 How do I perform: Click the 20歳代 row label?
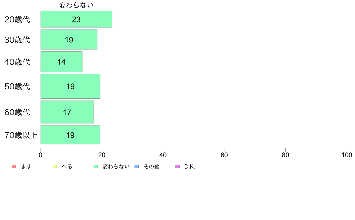pyautogui.click(x=17, y=19)
